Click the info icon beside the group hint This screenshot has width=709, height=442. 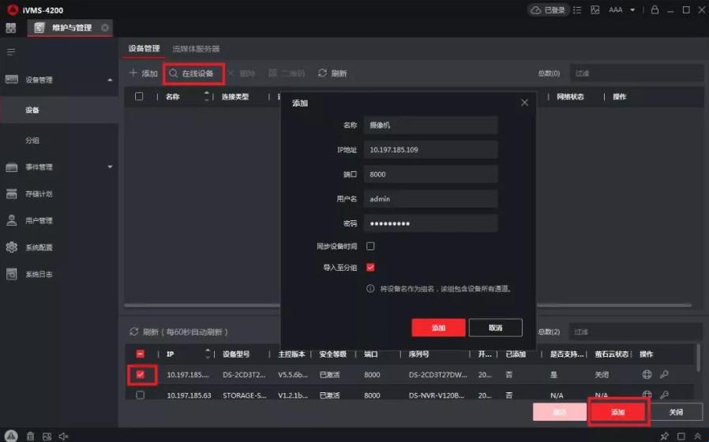click(x=370, y=288)
